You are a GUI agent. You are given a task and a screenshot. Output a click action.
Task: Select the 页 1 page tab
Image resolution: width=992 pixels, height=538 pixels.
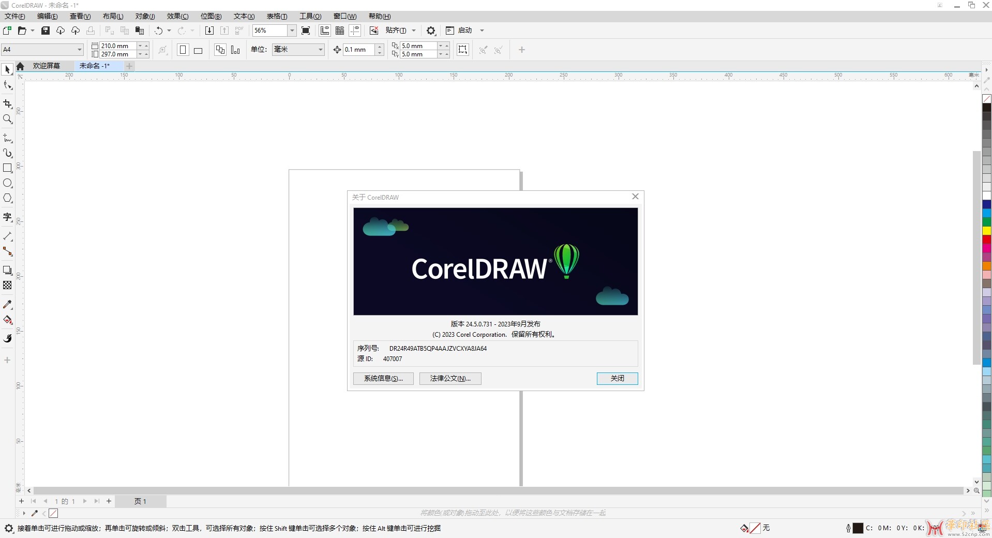pos(140,501)
